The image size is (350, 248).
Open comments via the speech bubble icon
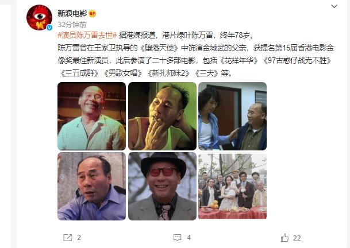[x=177, y=238]
